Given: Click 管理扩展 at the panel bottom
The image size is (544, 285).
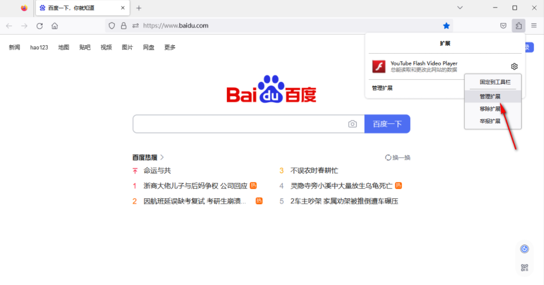Looking at the screenshot, I should 382,88.
